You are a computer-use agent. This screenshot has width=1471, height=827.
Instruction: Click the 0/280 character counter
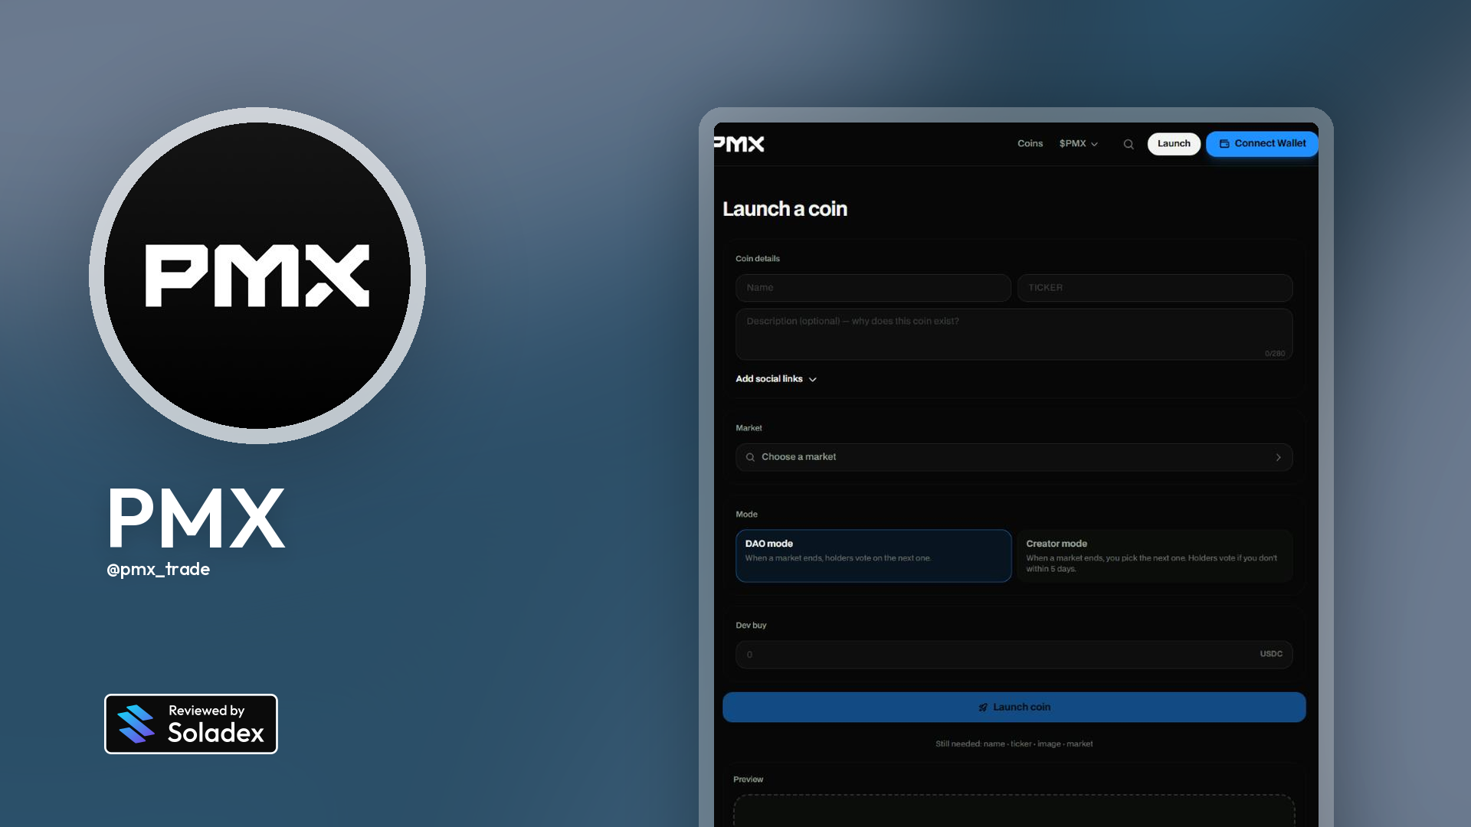pyautogui.click(x=1275, y=354)
